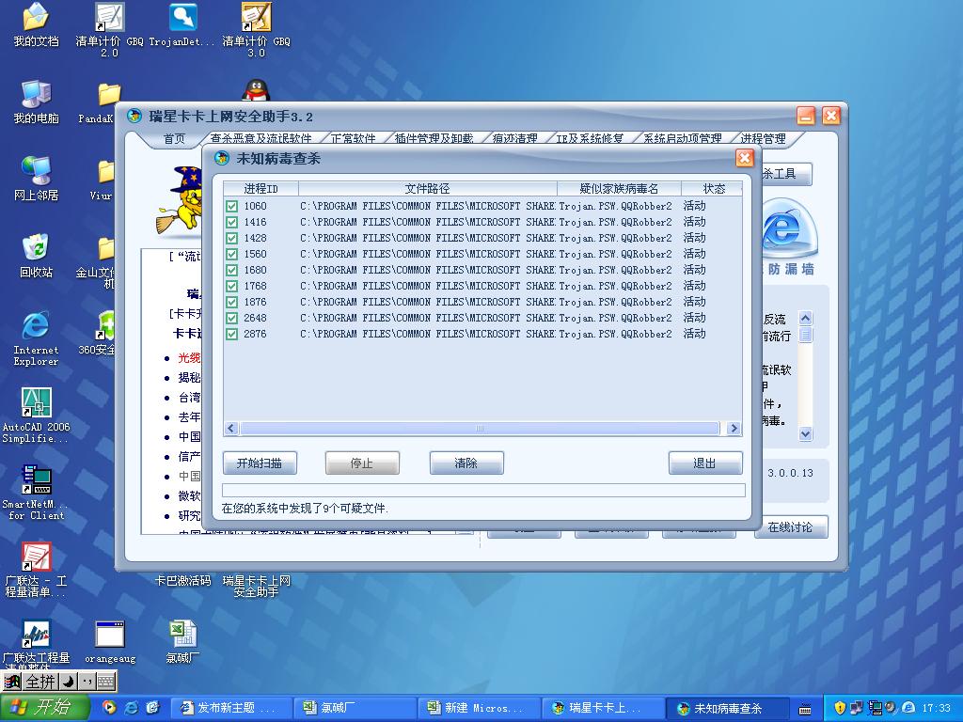Screen dimensions: 963x722
Task: Click 在线讨论 button in Rising window
Action: (x=790, y=526)
